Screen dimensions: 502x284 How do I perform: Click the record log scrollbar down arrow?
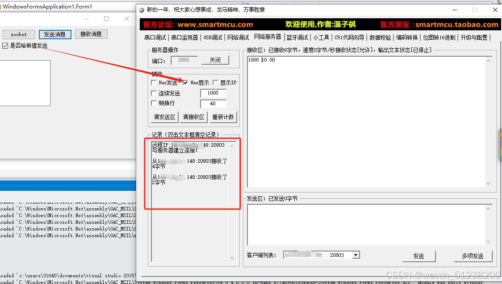(232, 258)
